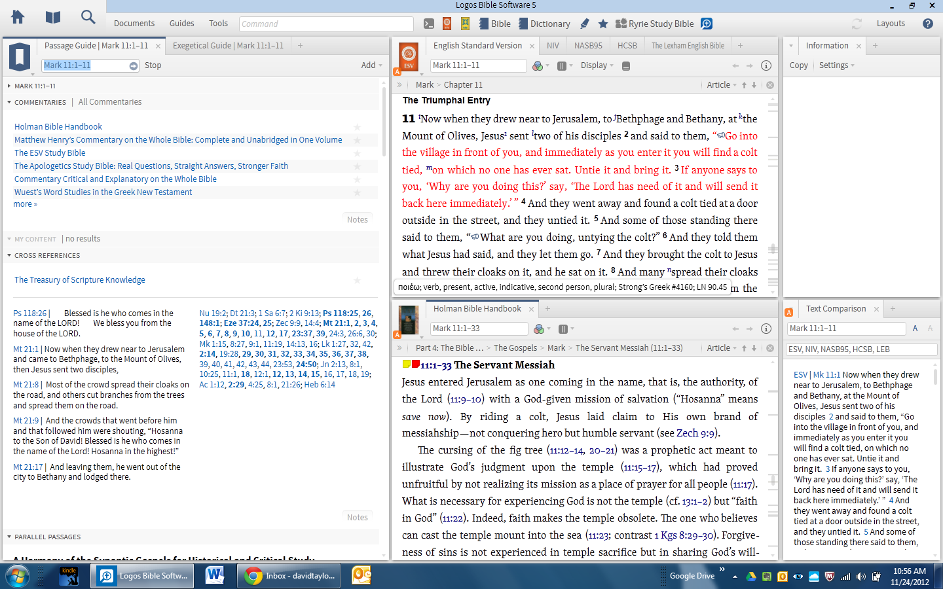Toggle blue A differences in Text Comparison
This screenshot has width=943, height=589.
(x=915, y=329)
